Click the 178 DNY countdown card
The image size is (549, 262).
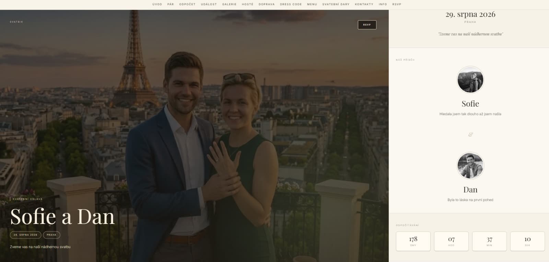coord(413,241)
